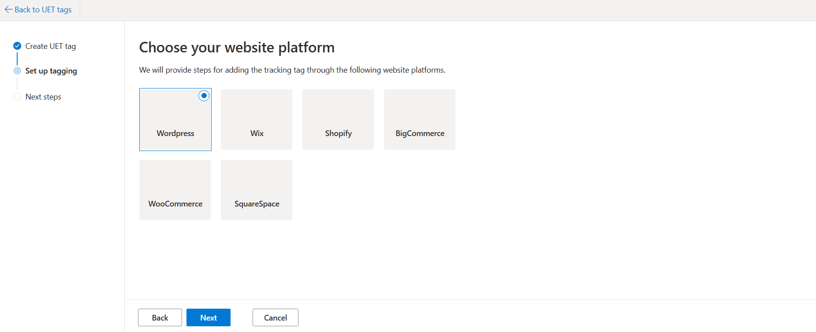Select the SquareSpace platform card
This screenshot has width=816, height=332.
point(257,190)
